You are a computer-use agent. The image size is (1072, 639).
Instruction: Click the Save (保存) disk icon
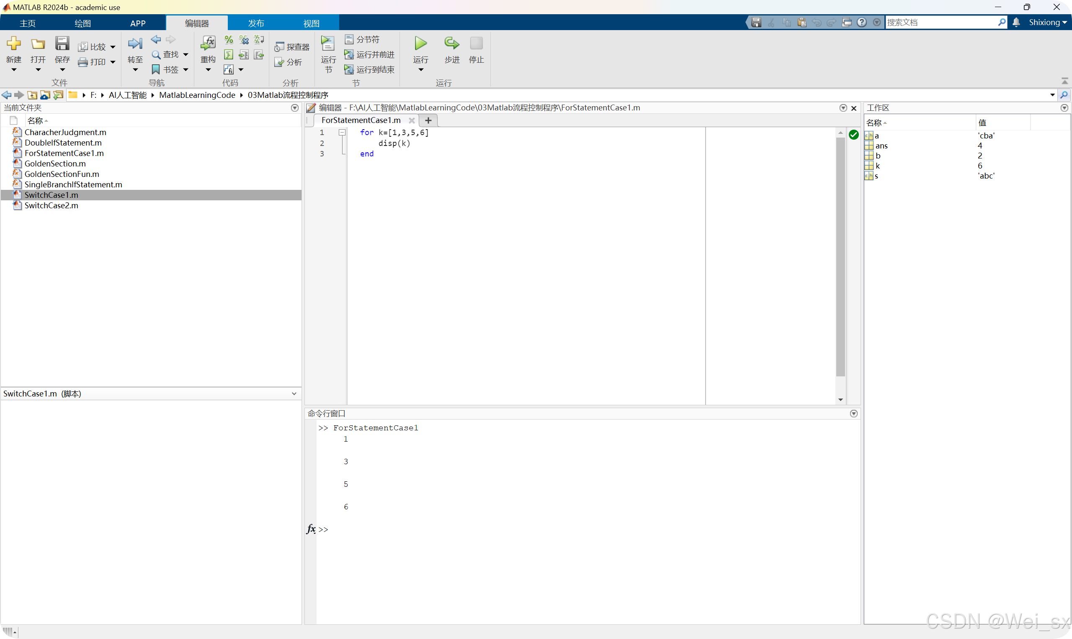coord(62,43)
